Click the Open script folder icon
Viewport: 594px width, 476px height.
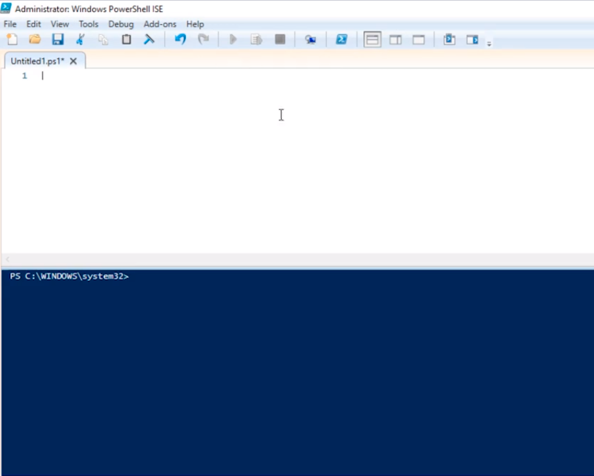(x=34, y=40)
